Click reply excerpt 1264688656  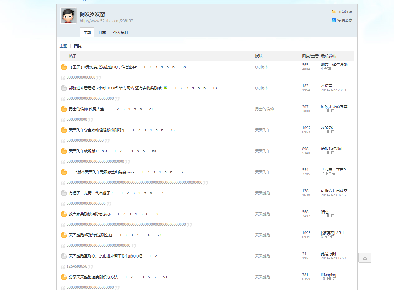[77, 266]
